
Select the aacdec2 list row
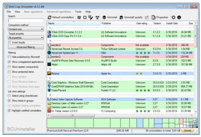121,45
